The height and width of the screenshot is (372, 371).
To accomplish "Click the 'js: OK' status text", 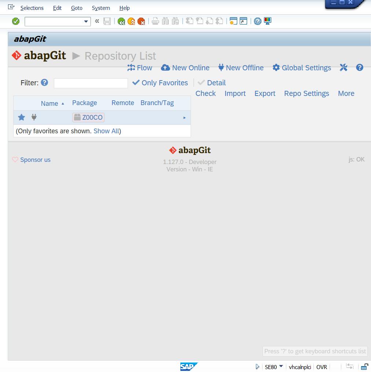I will point(356,159).
